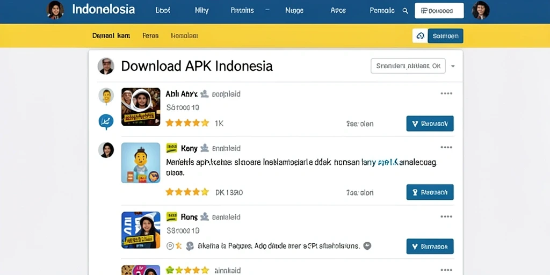Image resolution: width=550 pixels, height=275 pixels.
Task: Open three-dots menu for the bottom partial row
Action: click(446, 270)
